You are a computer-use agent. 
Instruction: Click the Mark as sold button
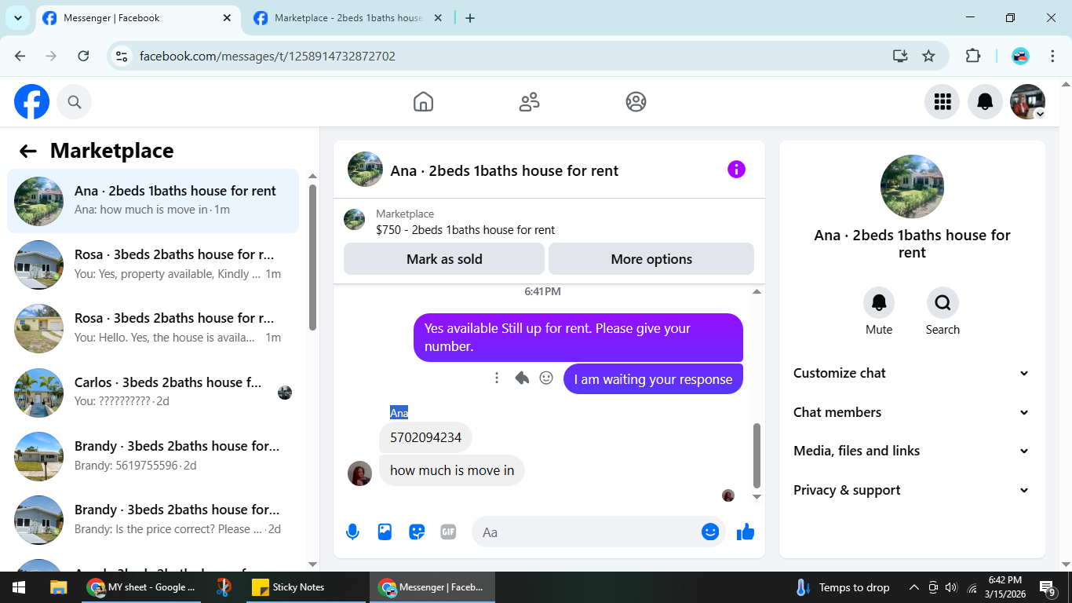tap(444, 259)
